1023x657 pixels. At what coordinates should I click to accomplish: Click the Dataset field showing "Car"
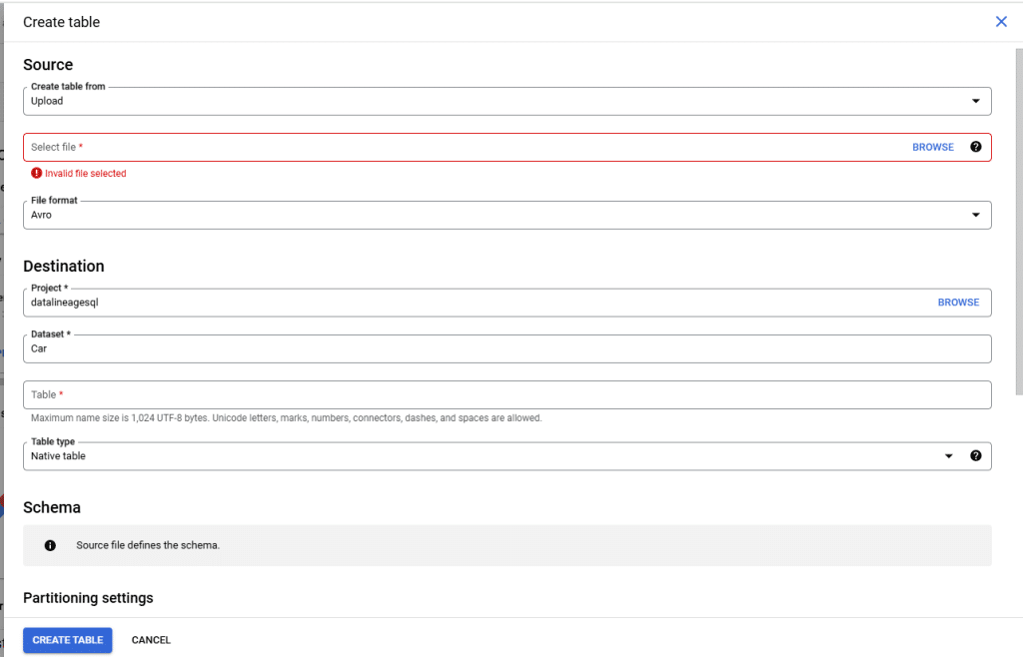tap(508, 348)
